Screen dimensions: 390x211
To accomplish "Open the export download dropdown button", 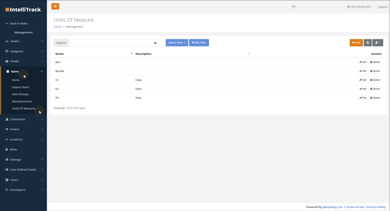I will [x=378, y=43].
